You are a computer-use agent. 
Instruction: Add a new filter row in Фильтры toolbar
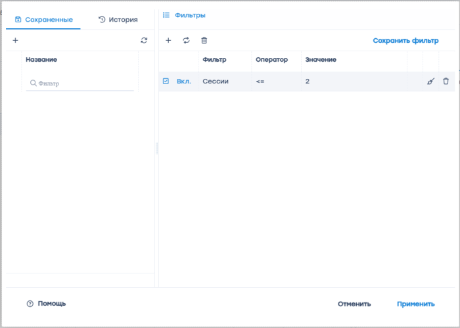click(168, 41)
